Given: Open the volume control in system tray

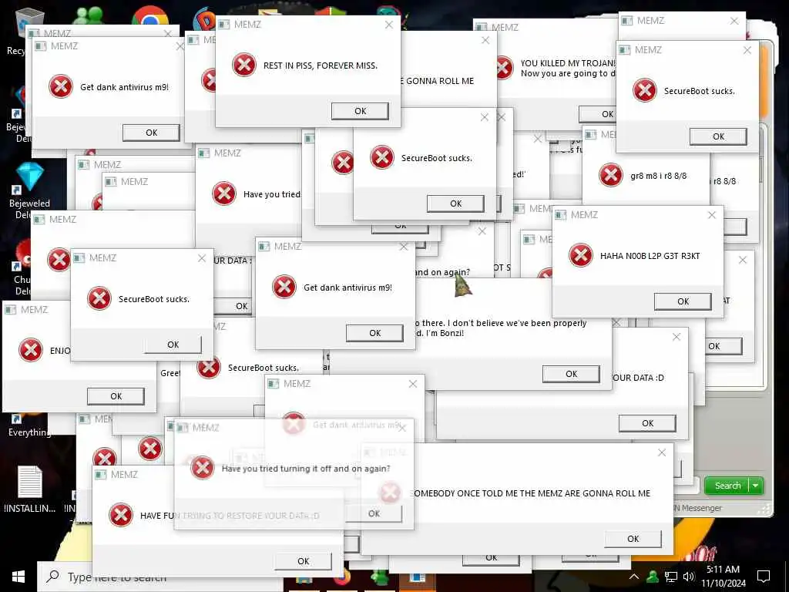Looking at the screenshot, I should [x=689, y=577].
